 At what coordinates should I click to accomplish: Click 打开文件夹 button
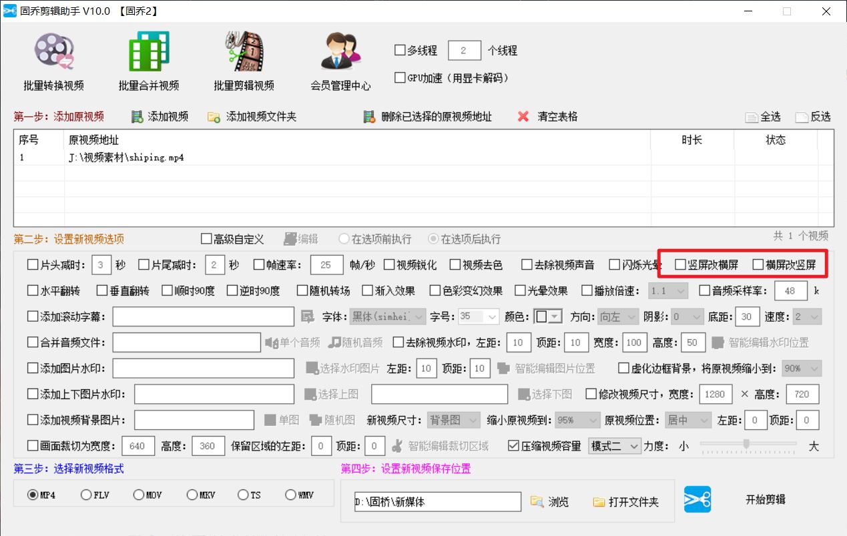625,501
